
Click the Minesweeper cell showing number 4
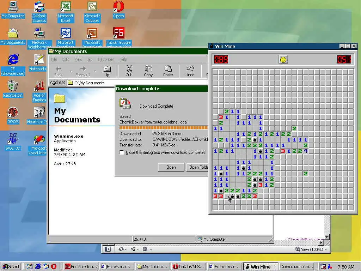click(306, 151)
